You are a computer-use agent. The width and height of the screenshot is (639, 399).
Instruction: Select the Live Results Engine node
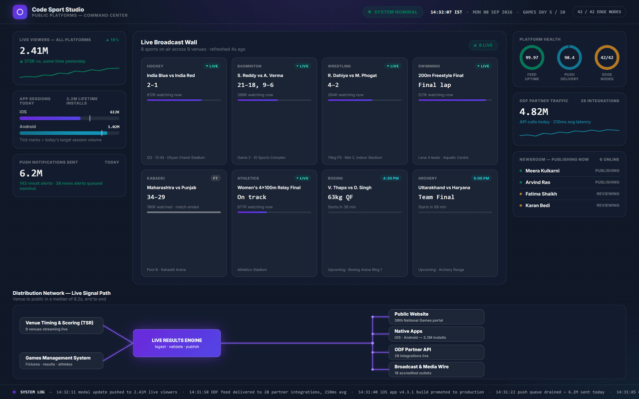tap(177, 343)
